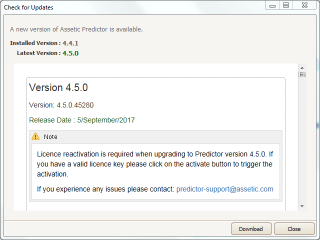320x240 pixels.
Task: Click the release notes scrollbar thumb
Action: (x=302, y=74)
